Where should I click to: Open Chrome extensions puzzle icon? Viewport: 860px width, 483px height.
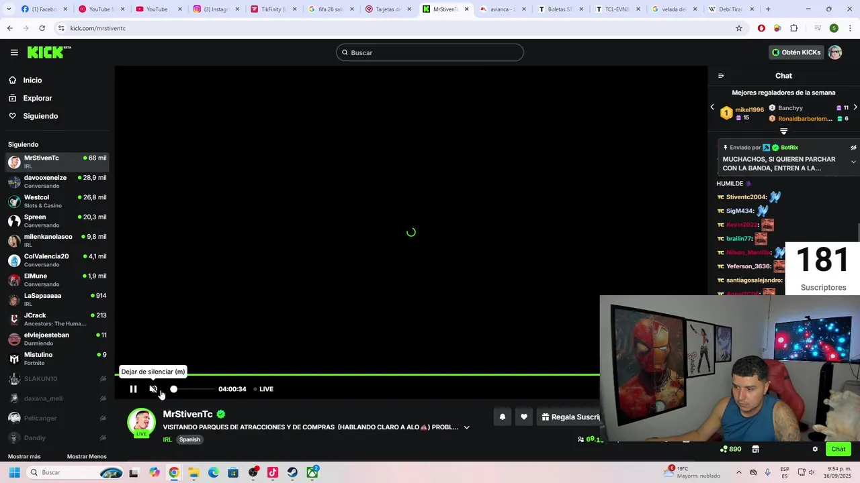pyautogui.click(x=794, y=28)
